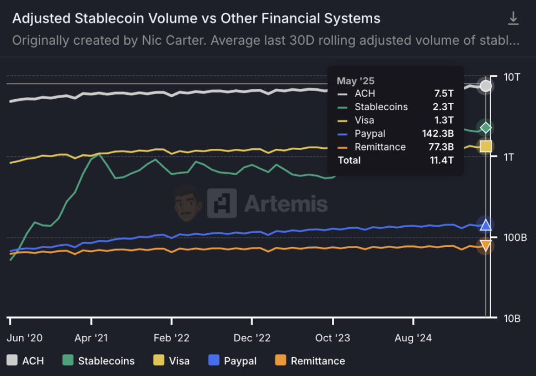The height and width of the screenshot is (376, 536).
Task: Click the Paypal triangle data marker
Action: click(486, 224)
